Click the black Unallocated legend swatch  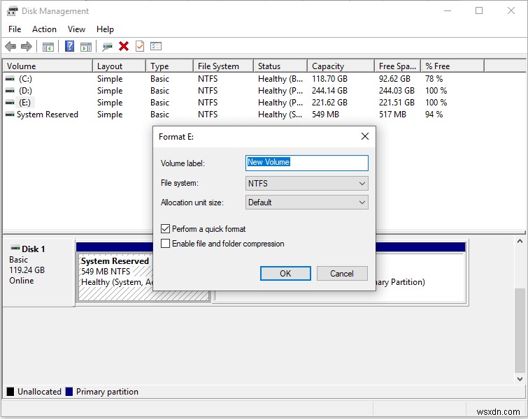tap(10, 392)
